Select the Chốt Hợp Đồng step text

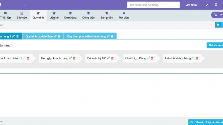pos(136,58)
